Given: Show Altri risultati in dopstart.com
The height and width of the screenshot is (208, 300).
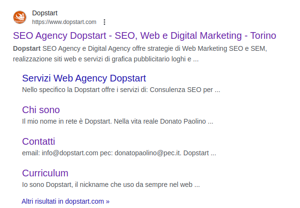Looking at the screenshot, I should click(x=66, y=201).
